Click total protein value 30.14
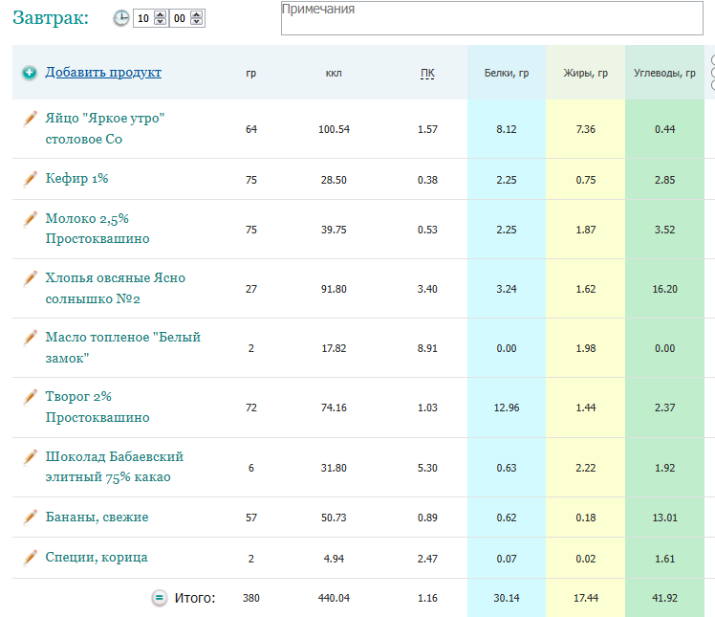The image size is (715, 617). 507,598
